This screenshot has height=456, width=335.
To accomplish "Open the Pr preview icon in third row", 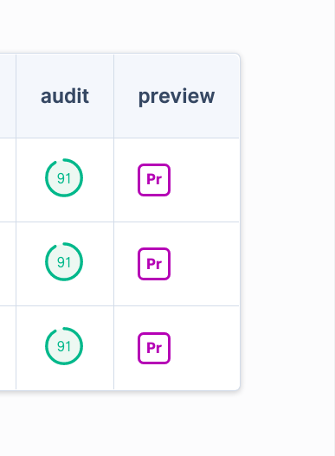I will (154, 348).
